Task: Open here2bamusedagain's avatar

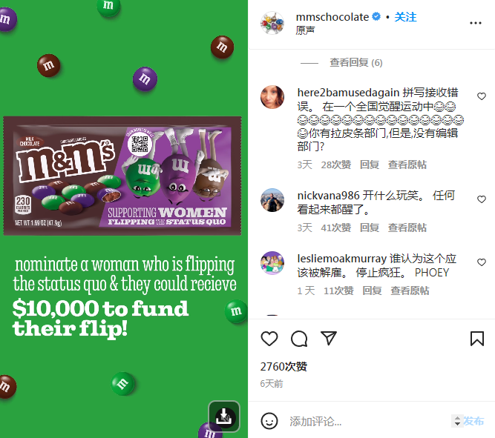Action: (272, 97)
